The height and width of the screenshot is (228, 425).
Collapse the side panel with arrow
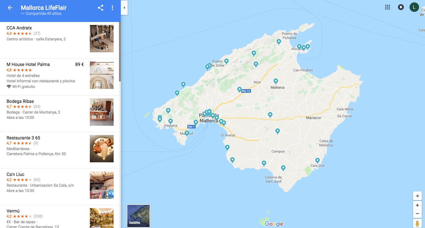point(124,8)
